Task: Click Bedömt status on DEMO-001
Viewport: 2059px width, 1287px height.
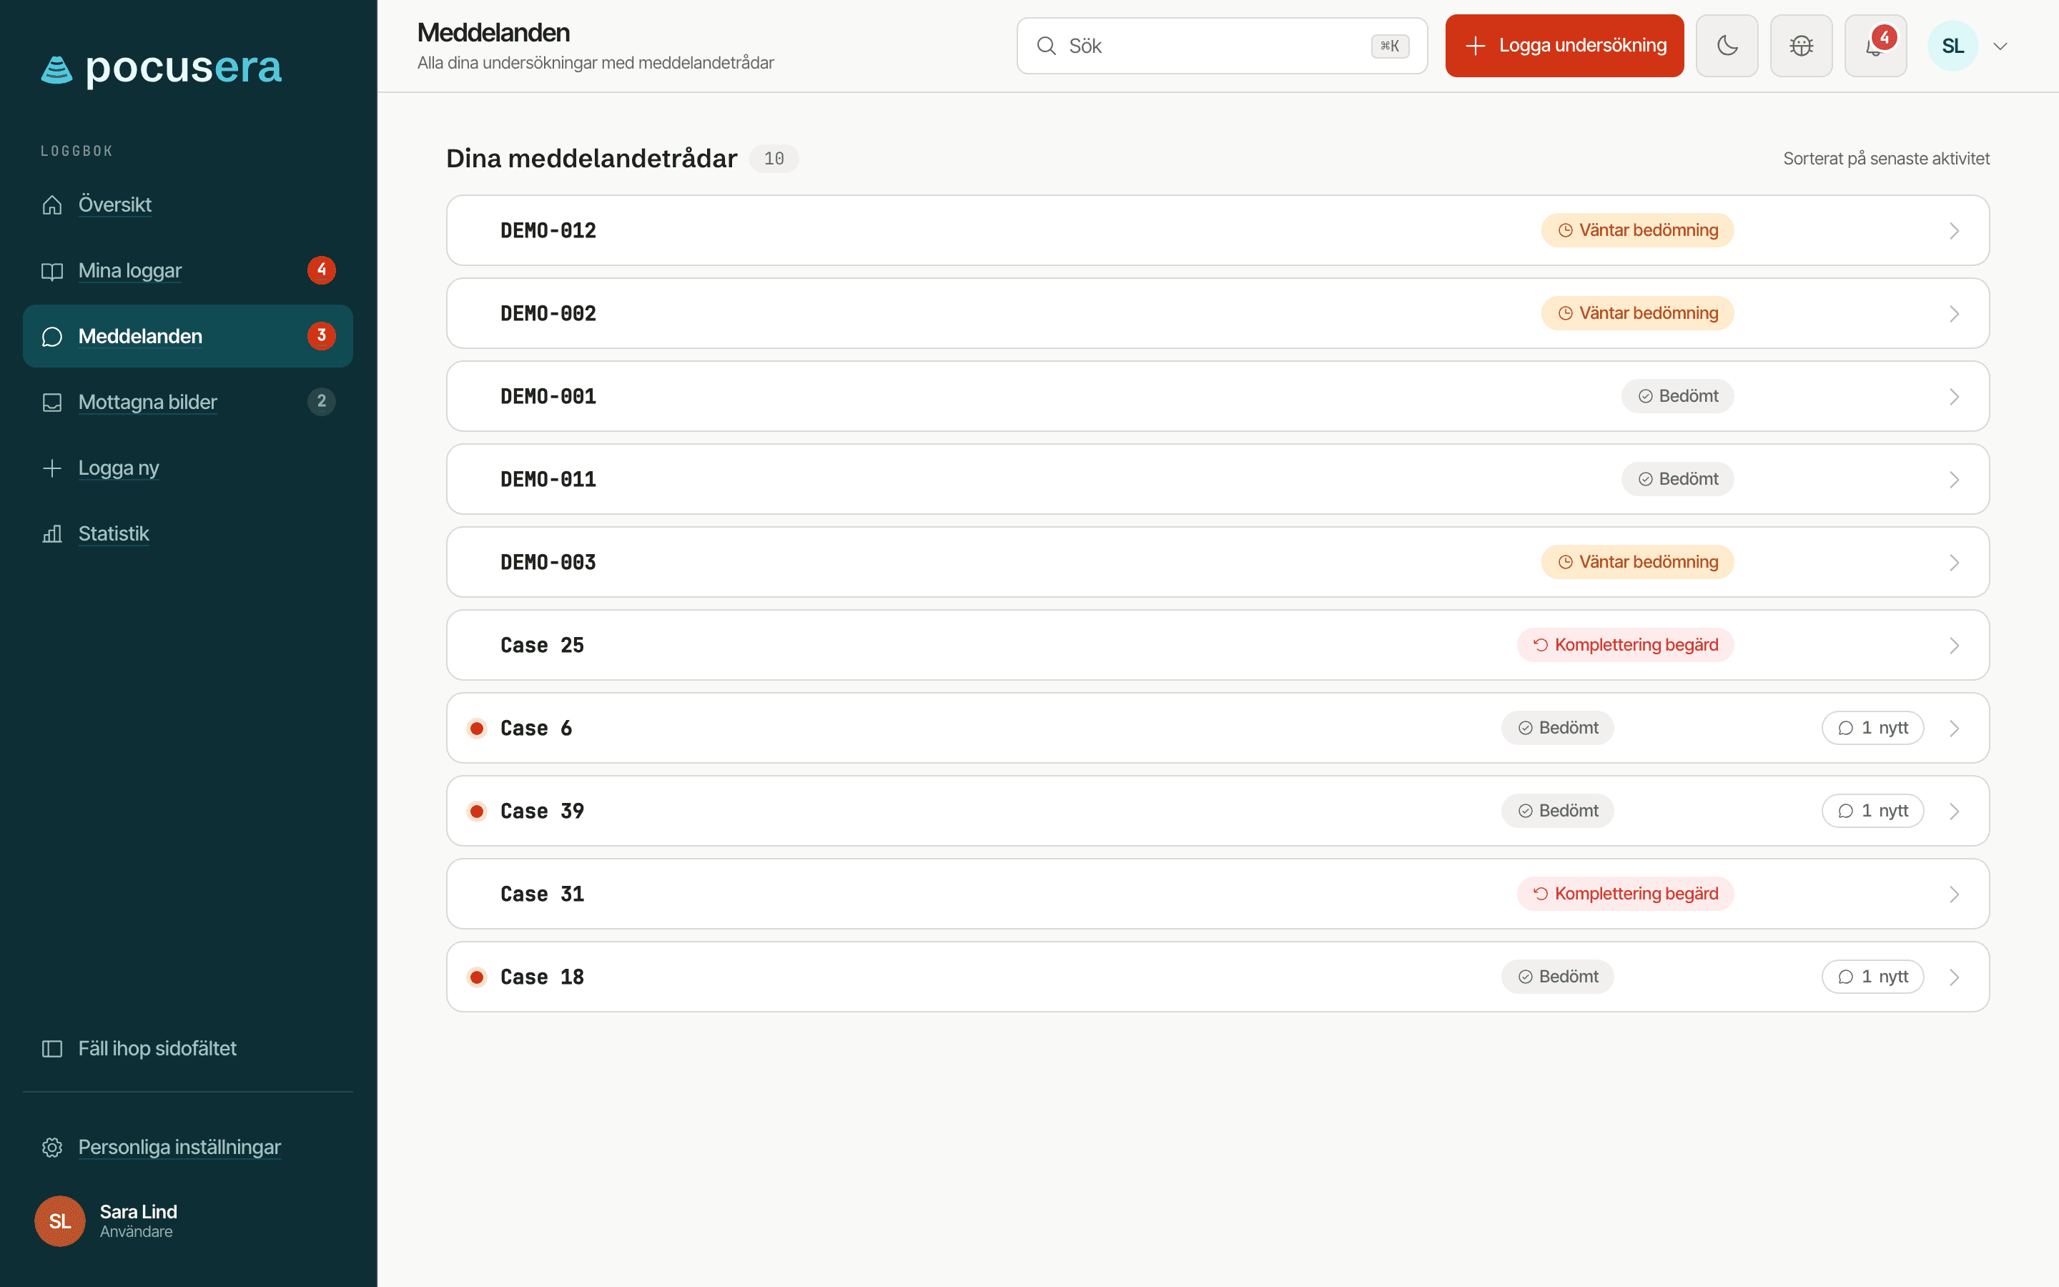Action: 1677,397
